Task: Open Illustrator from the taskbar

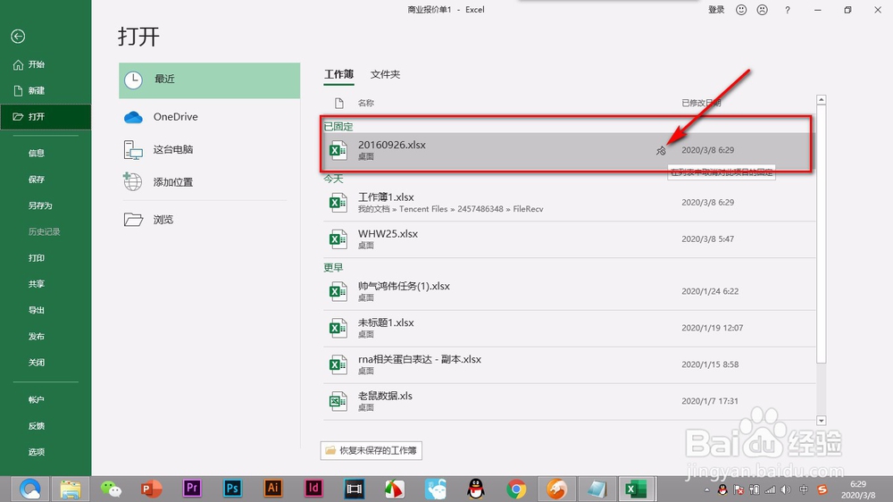Action: 272,489
